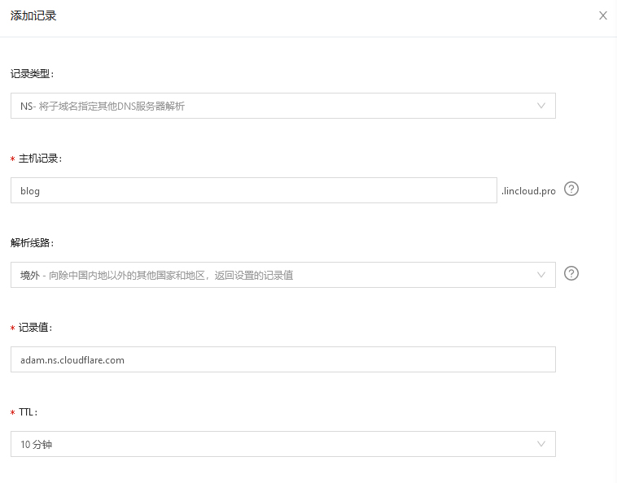
Task: Click the 主机记录 label
Action: [x=40, y=159]
